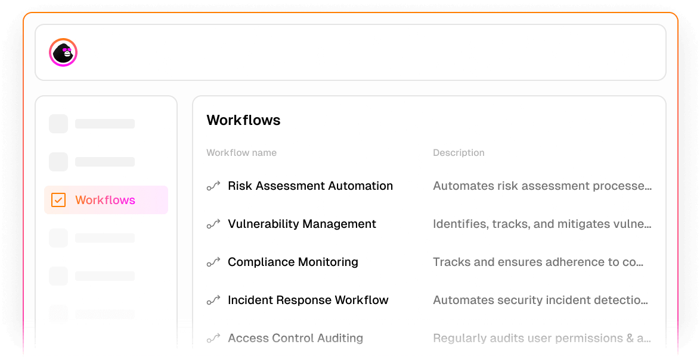Select the Workflows sidebar item
Viewport: 700px width, 357px height.
(106, 200)
